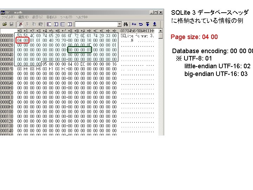This screenshot has width=253, height=190.
Task: Click the 05 byte in row 000060
Action: pos(45,64)
